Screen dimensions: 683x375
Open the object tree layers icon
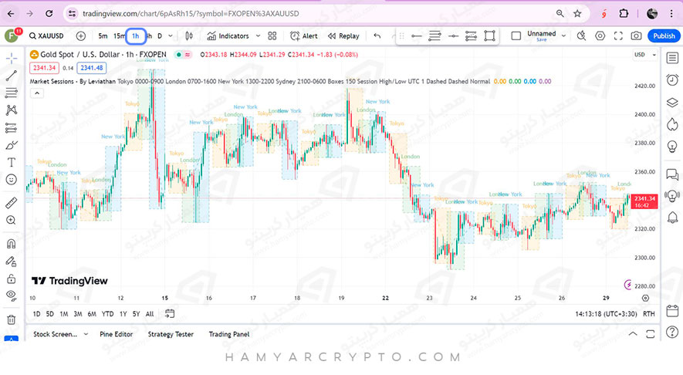tap(672, 103)
